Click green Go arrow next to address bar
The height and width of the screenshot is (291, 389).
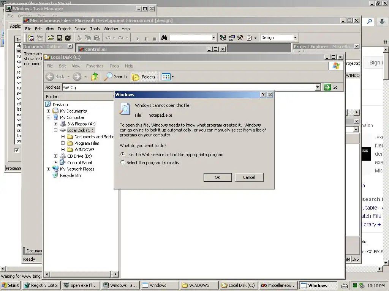click(327, 87)
